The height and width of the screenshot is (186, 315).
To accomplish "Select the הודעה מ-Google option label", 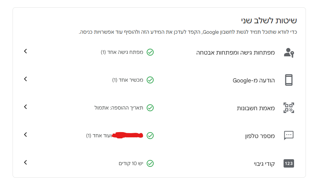I will point(254,81).
